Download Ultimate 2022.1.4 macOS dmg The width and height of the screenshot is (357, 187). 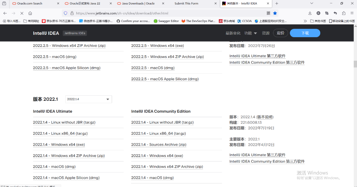click(54, 166)
